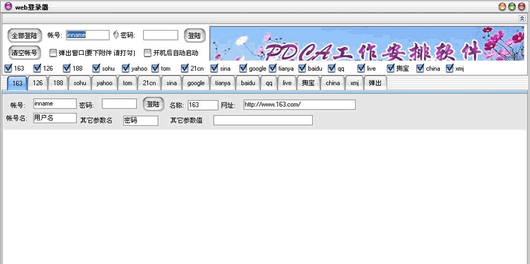Uncheck the 21cn checkbox
530x264 pixels.
tap(184, 69)
